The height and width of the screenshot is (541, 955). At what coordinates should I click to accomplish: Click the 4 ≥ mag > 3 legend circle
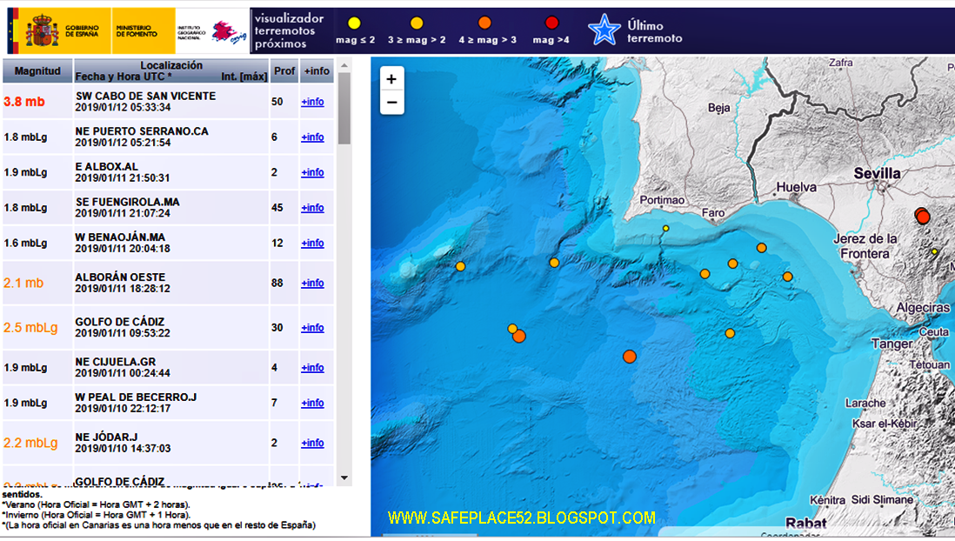pos(484,23)
